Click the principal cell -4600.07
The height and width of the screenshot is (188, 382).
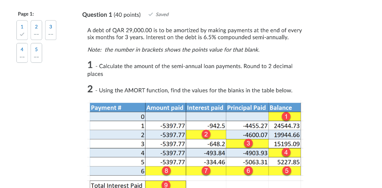[x=248, y=135]
